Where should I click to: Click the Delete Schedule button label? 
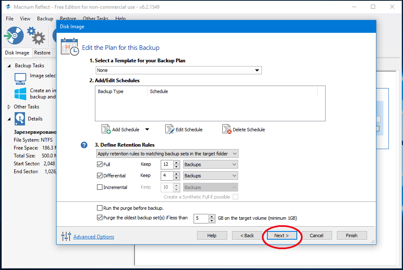(249, 130)
